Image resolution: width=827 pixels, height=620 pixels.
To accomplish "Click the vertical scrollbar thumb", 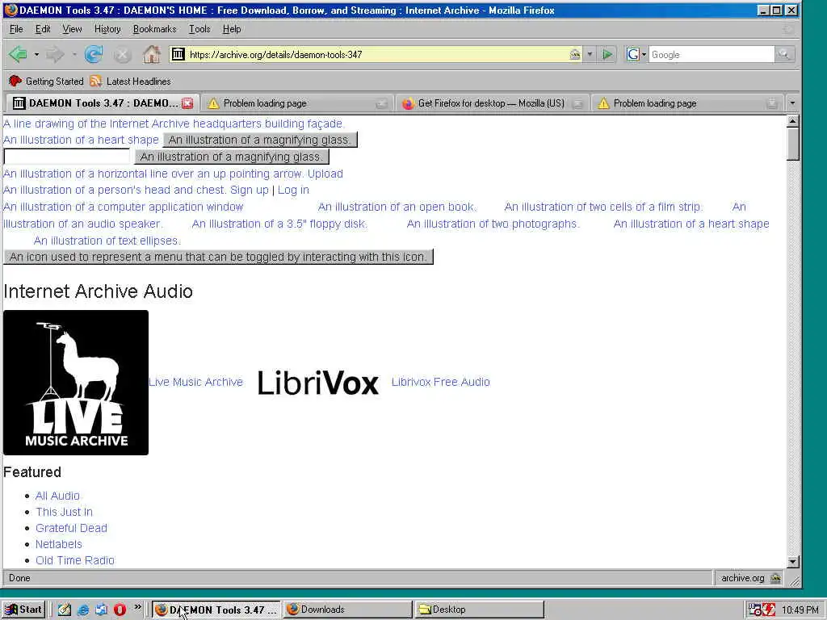I will coord(793,144).
